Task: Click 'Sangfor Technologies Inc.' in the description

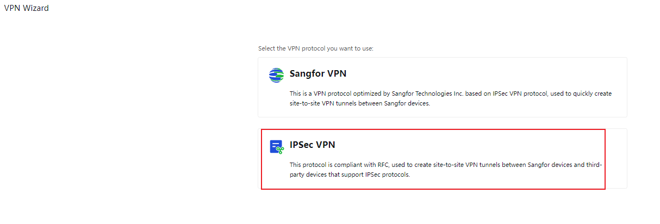Action: tap(427, 94)
